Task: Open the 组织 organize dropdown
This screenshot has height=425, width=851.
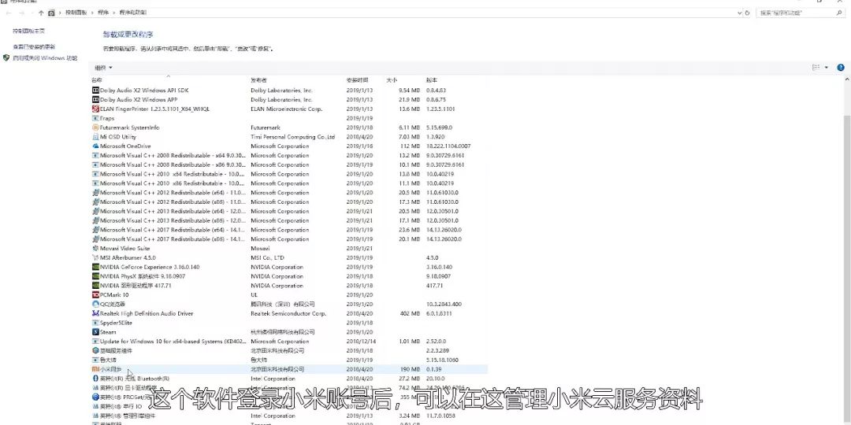Action: click(103, 68)
